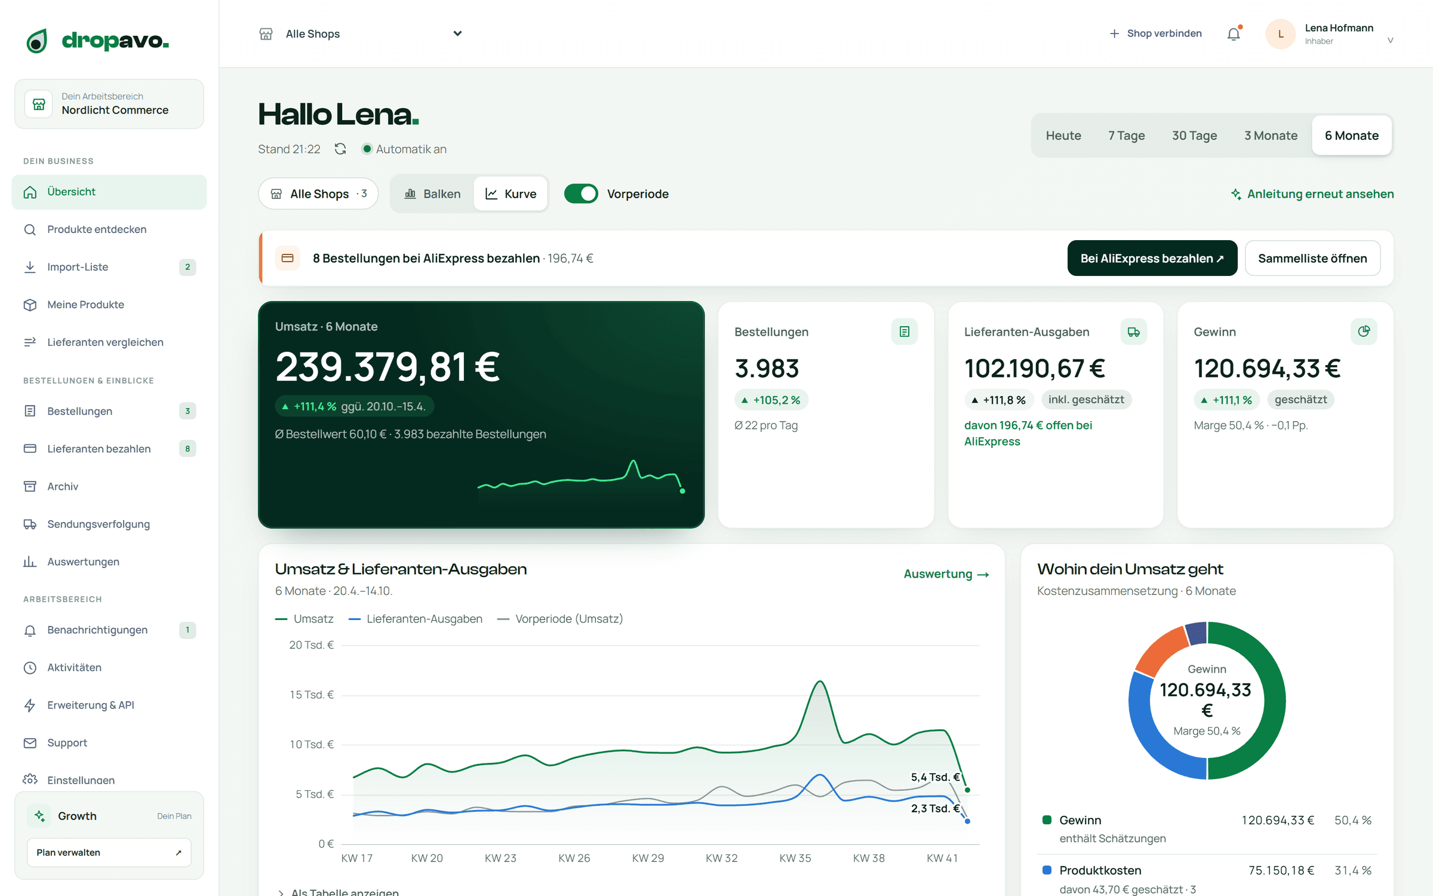The height and width of the screenshot is (896, 1433).
Task: Open the Auswertungen sidebar item
Action: pos(109,561)
